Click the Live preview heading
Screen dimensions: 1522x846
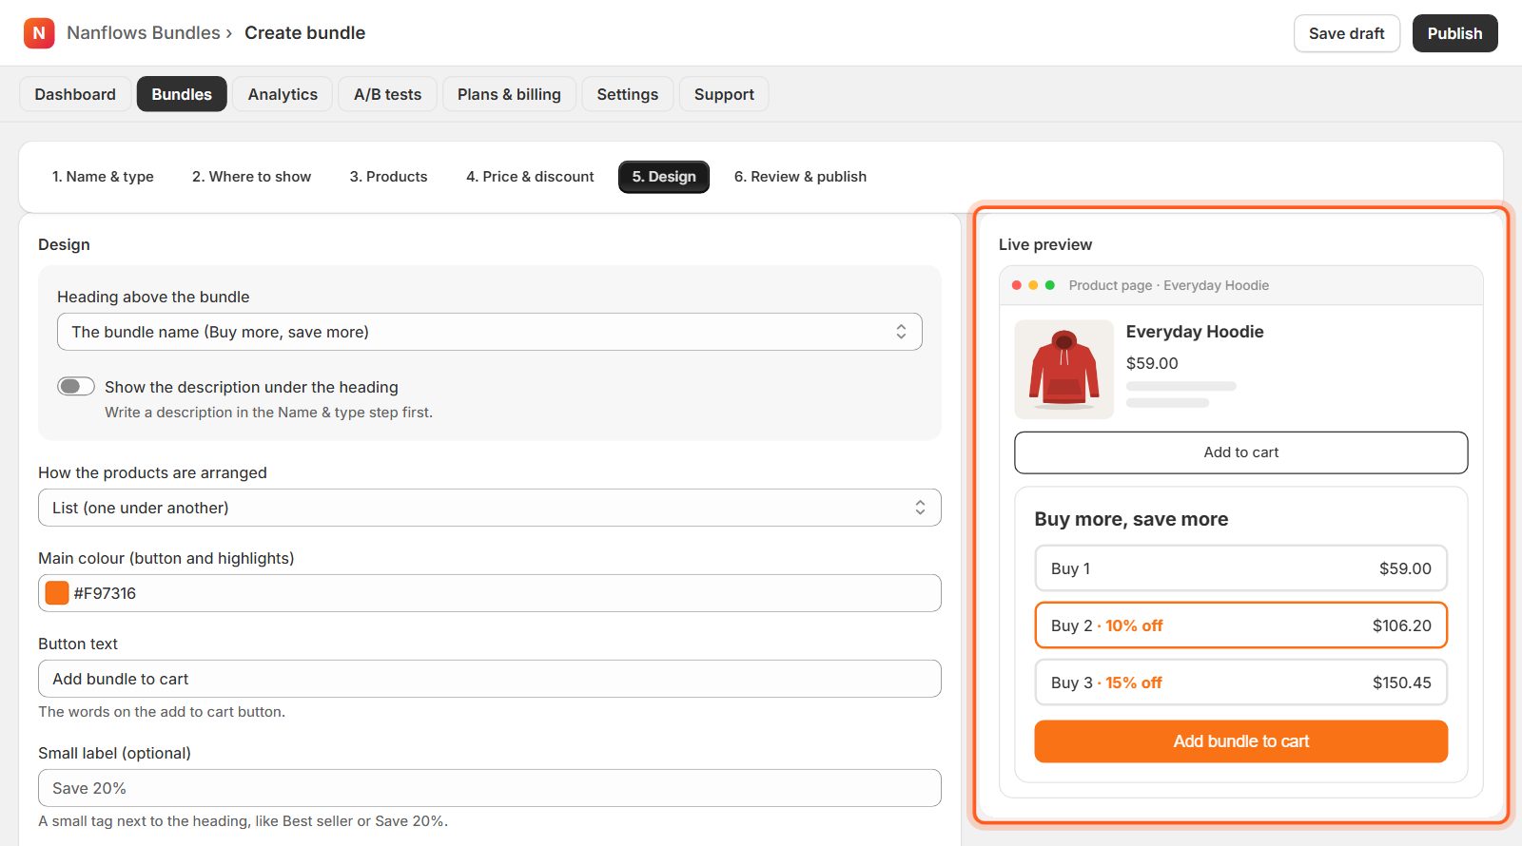[1045, 244]
